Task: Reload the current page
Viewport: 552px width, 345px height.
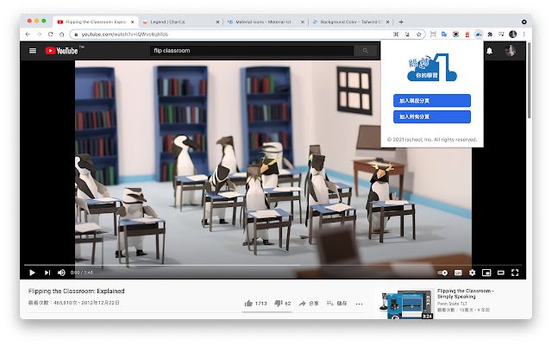Action: [x=50, y=34]
